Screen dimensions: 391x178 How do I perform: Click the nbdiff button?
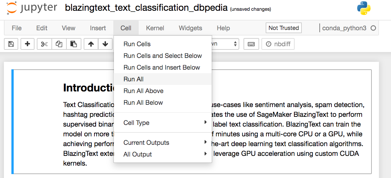point(278,44)
